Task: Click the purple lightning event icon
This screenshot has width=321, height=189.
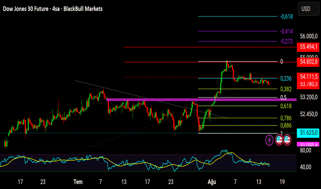Action: (x=269, y=140)
